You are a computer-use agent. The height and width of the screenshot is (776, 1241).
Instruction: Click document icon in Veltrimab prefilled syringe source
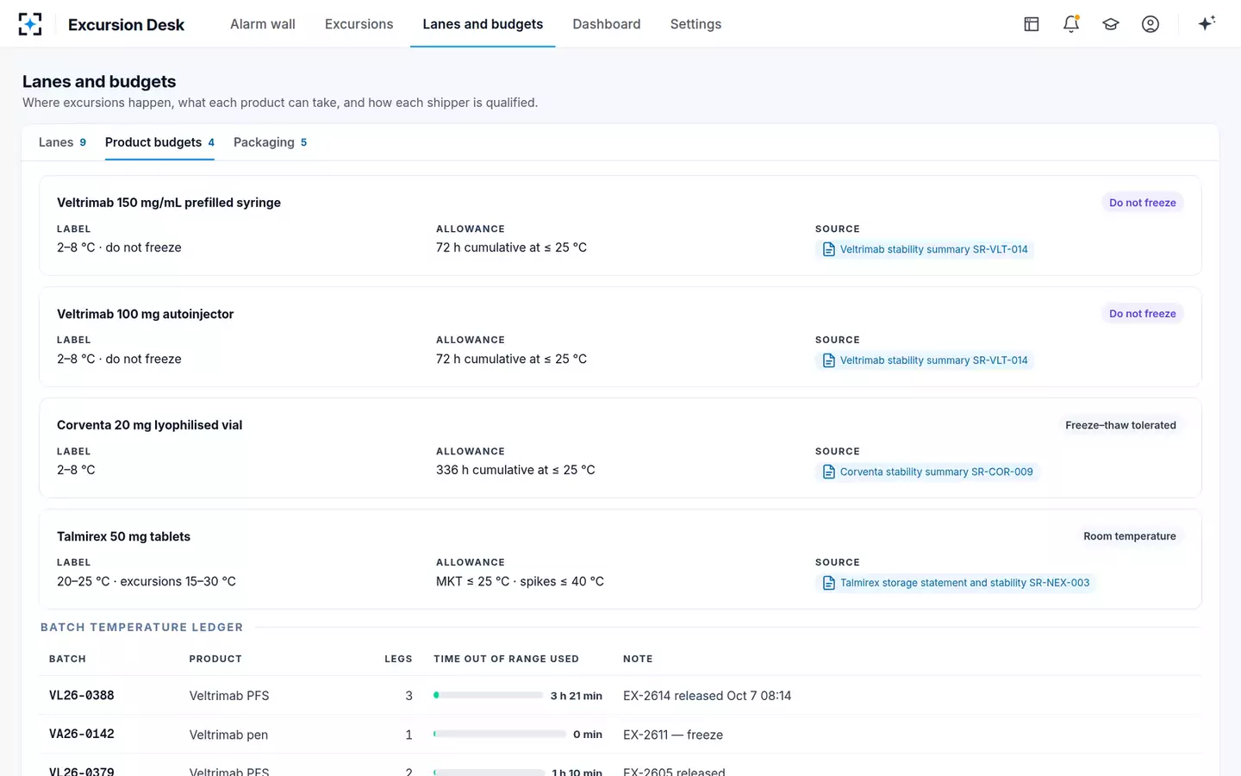(829, 249)
